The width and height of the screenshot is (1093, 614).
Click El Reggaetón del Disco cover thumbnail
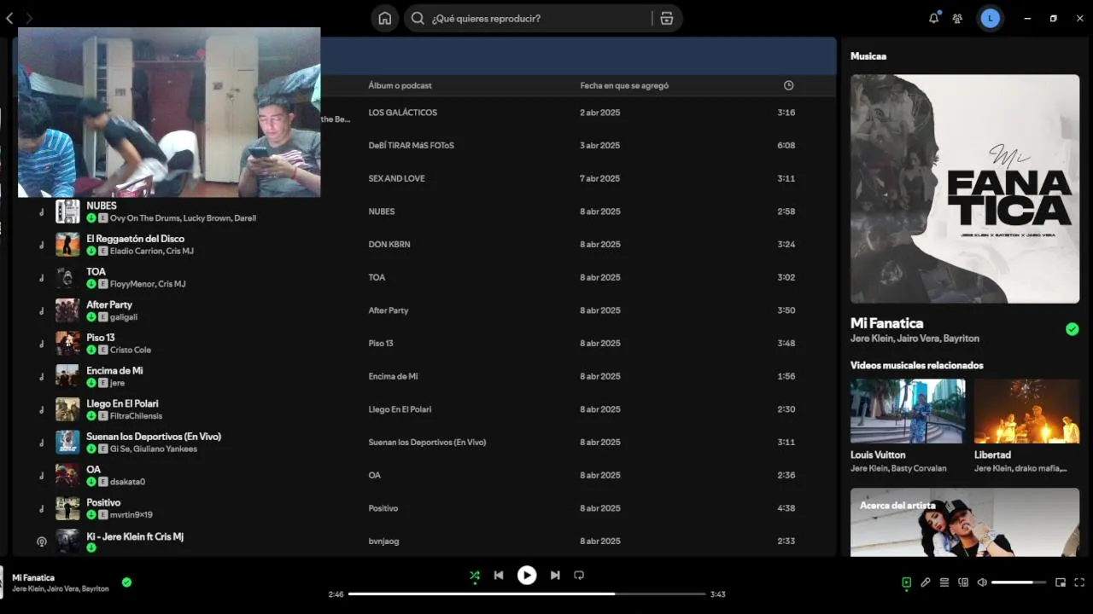[x=67, y=245]
